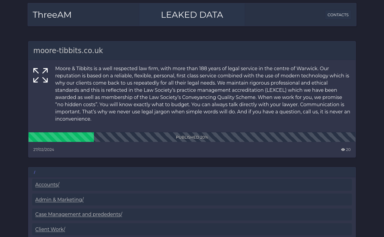Click the view count number 20
Image resolution: width=384 pixels, height=237 pixels.
[348, 149]
